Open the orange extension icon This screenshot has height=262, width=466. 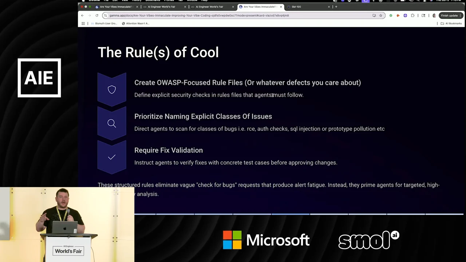398,15
